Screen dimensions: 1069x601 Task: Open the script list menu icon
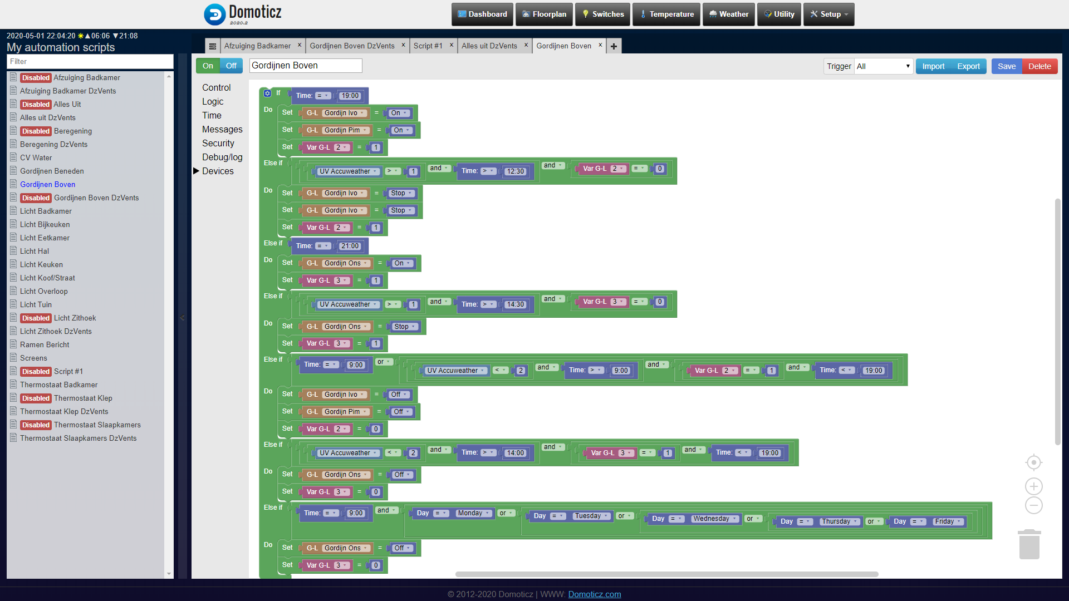pyautogui.click(x=212, y=46)
